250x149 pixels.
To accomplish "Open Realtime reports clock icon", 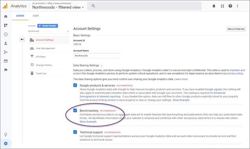I will pyautogui.click(x=6, y=34).
